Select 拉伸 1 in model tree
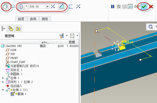 point(15,78)
